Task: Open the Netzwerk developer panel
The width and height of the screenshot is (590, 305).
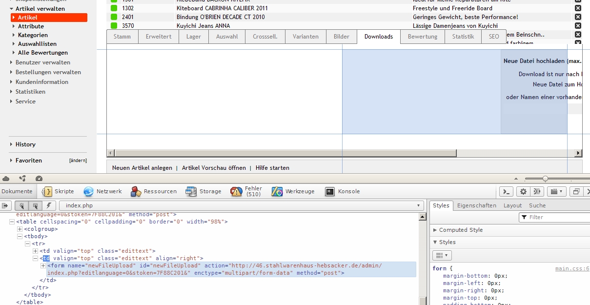Action: point(102,191)
